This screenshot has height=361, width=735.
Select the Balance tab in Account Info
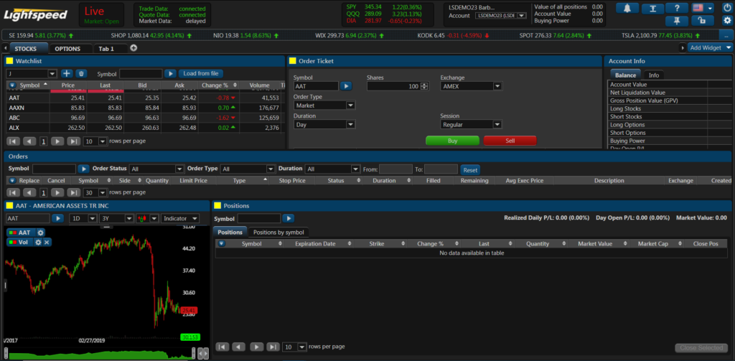(625, 75)
